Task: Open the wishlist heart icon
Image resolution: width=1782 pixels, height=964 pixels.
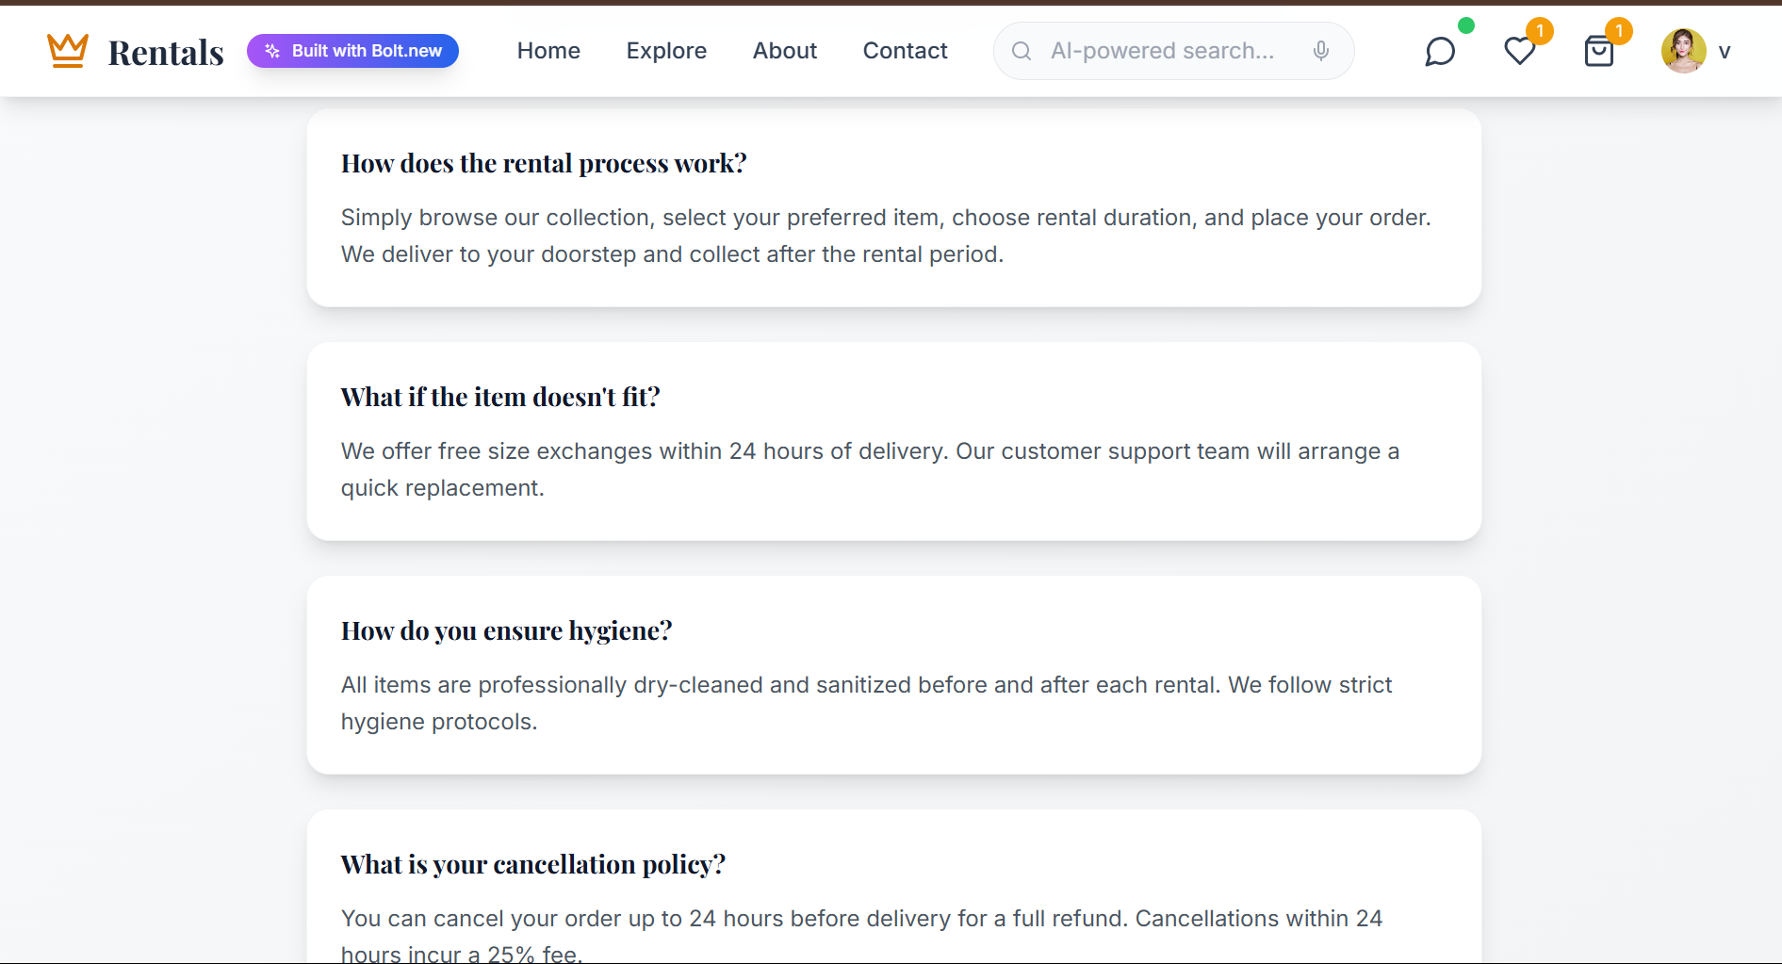Action: pos(1519,52)
